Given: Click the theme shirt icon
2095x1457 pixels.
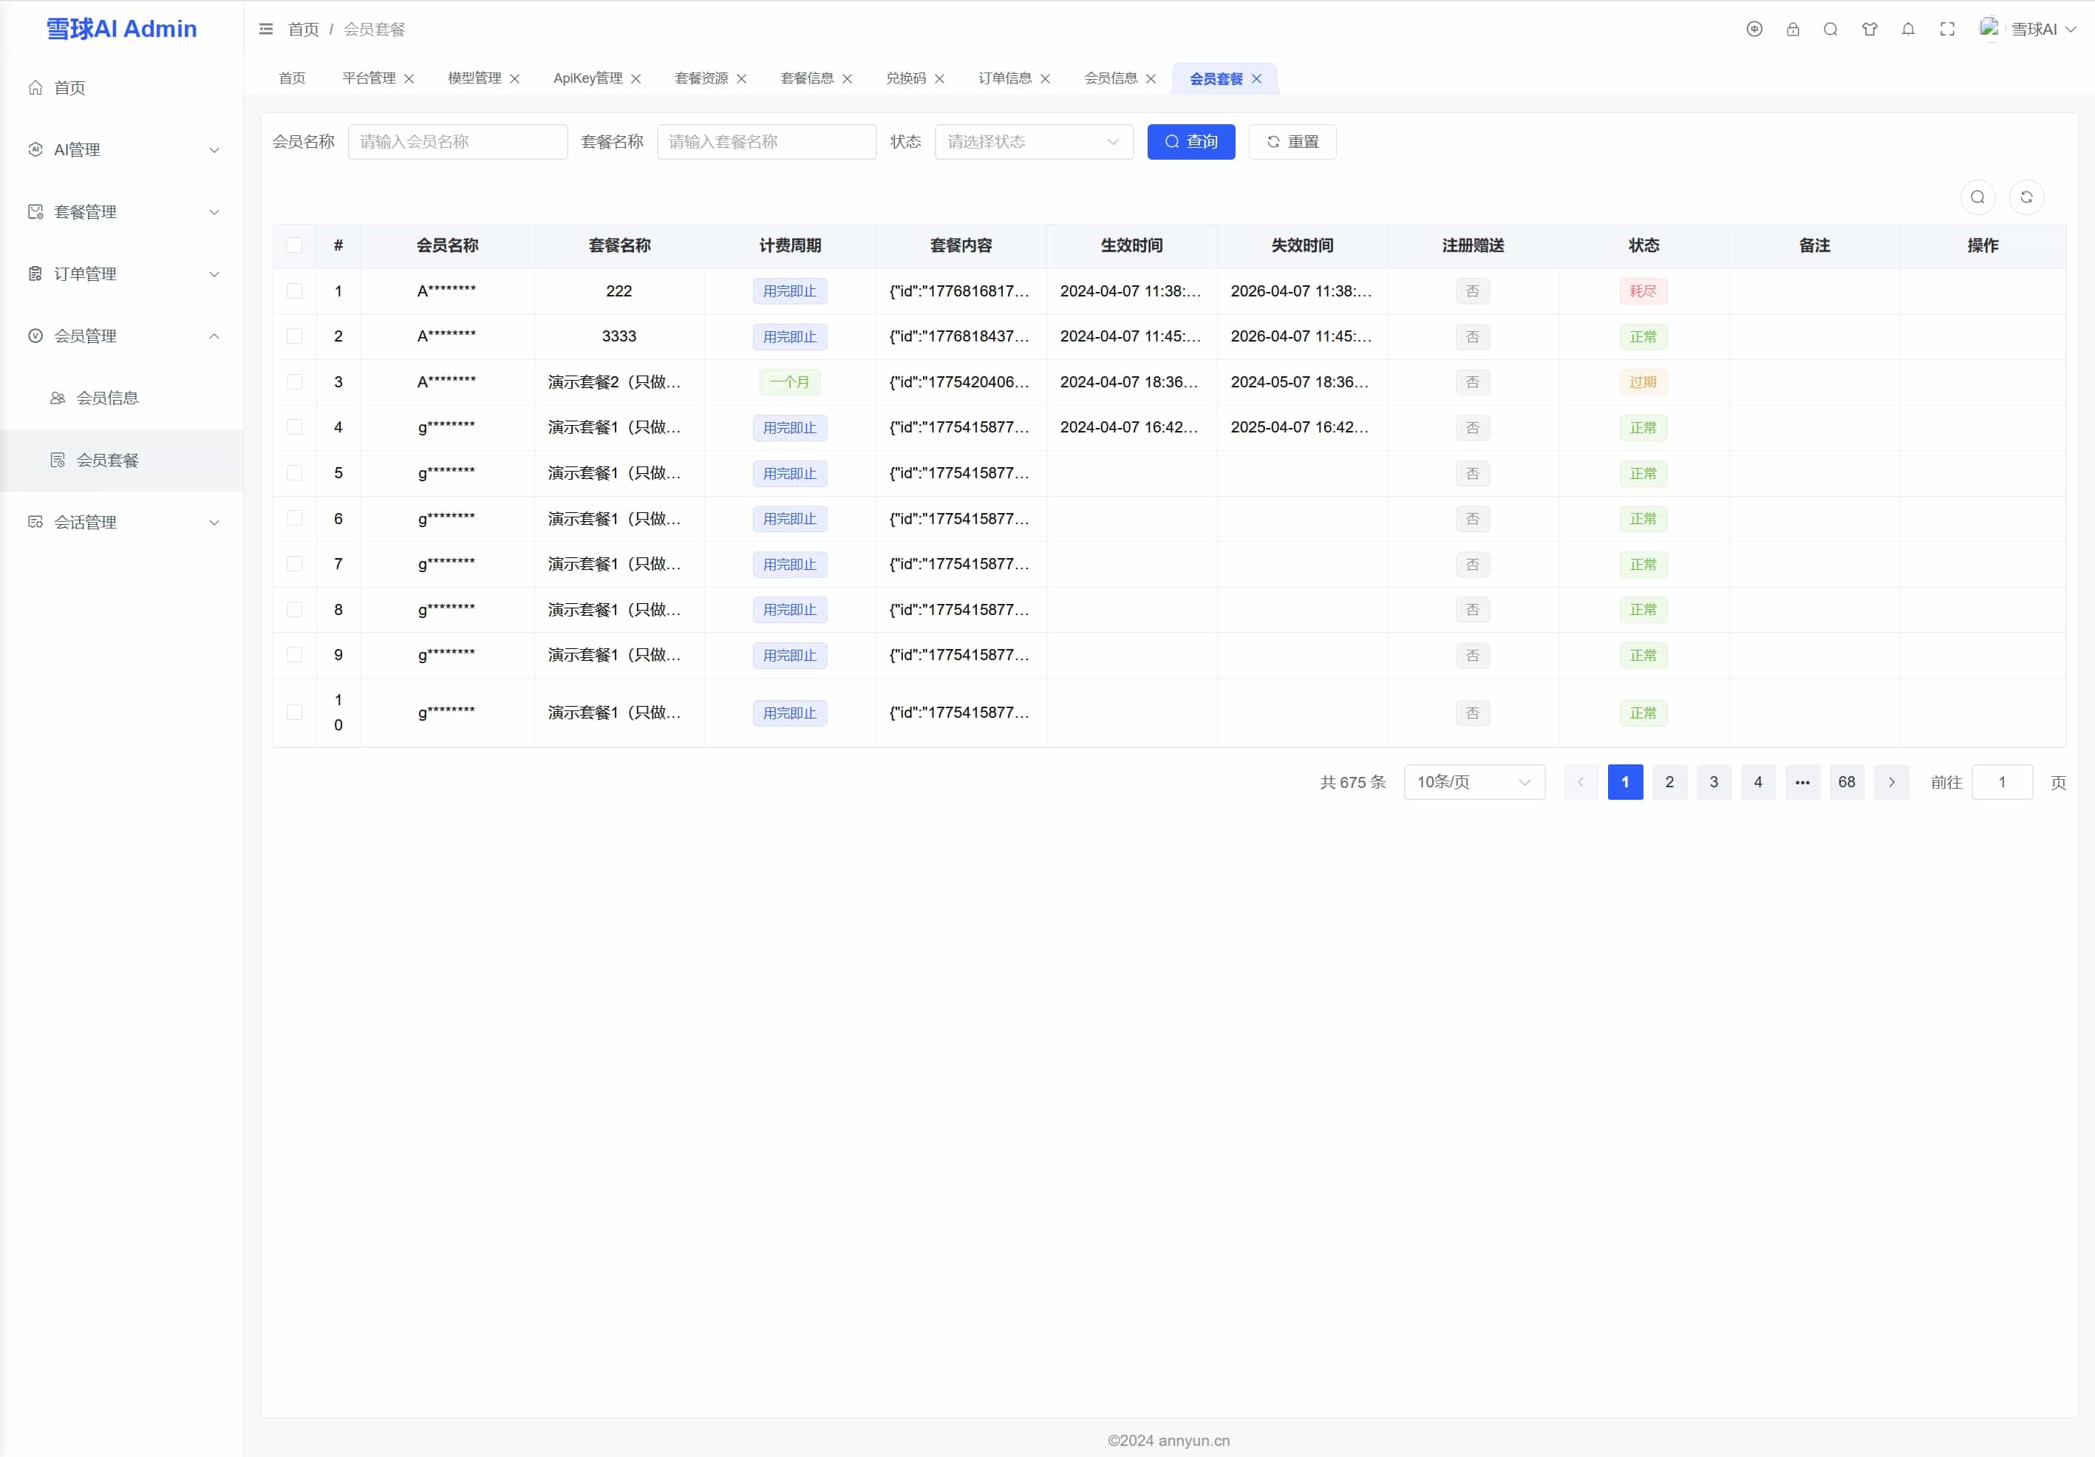Looking at the screenshot, I should click(1869, 30).
